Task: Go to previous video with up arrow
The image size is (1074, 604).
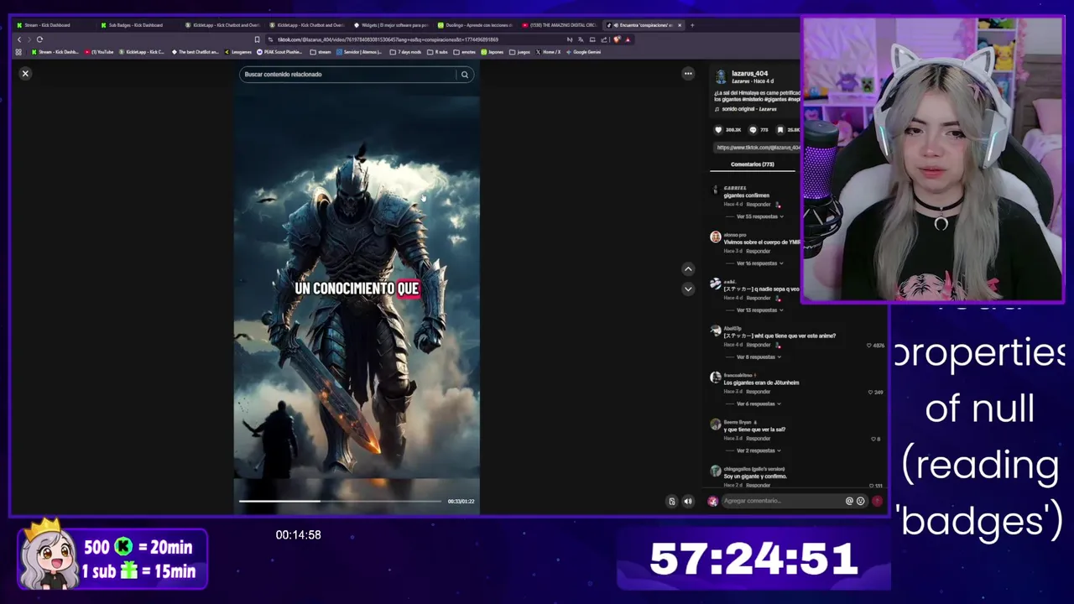Action: 688,269
